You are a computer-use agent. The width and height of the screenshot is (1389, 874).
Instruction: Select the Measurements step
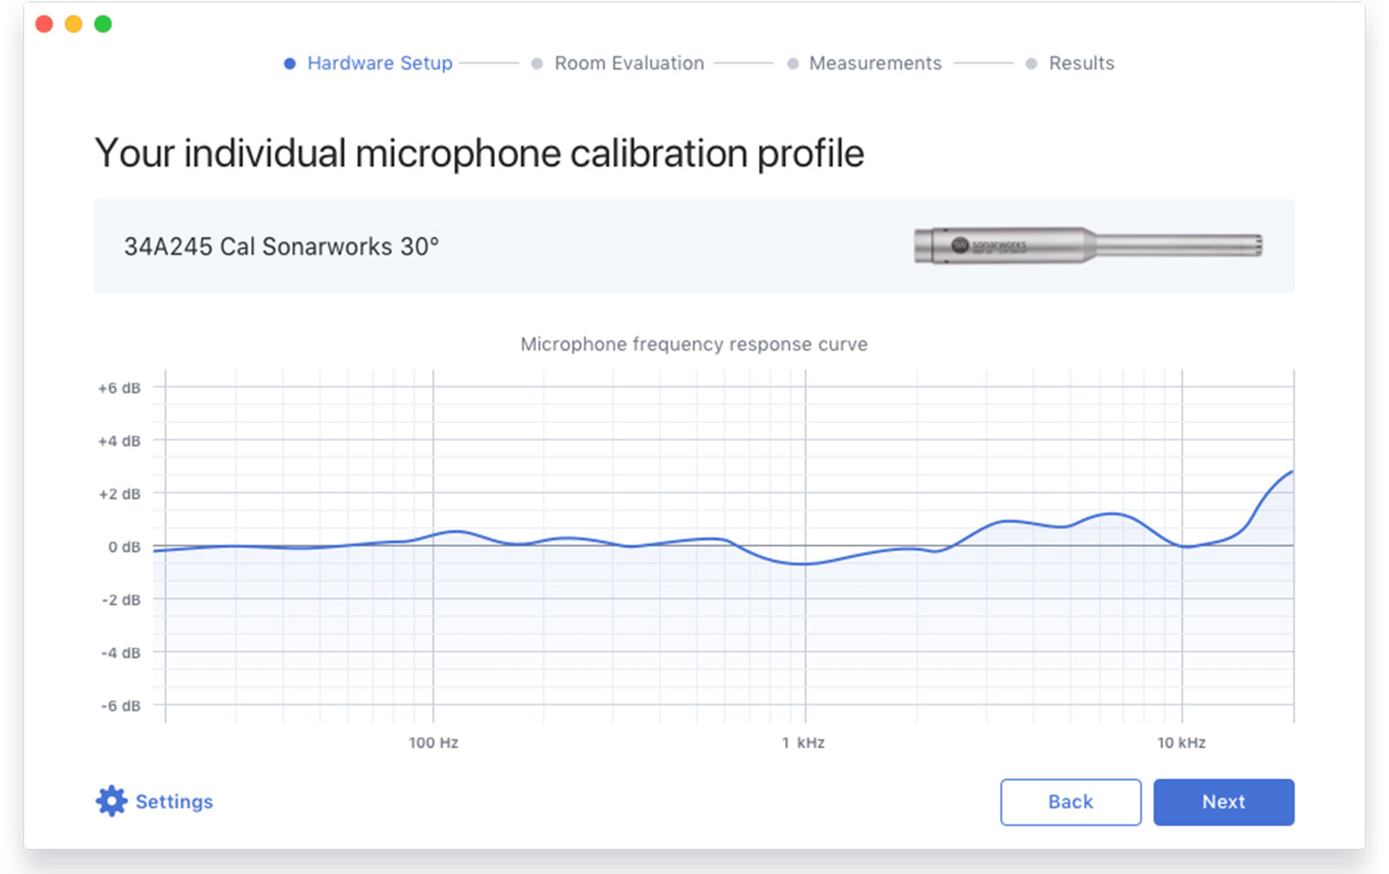click(x=864, y=63)
